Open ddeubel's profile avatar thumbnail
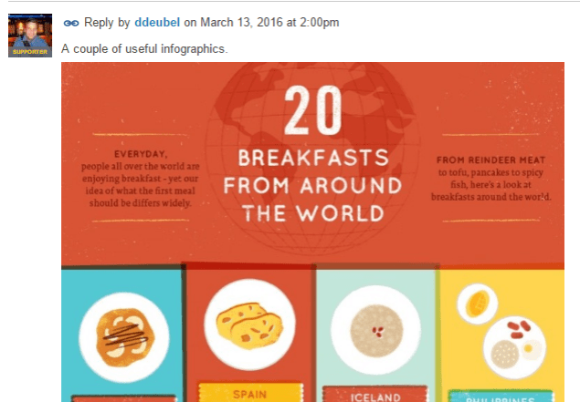The image size is (580, 402). [x=29, y=31]
